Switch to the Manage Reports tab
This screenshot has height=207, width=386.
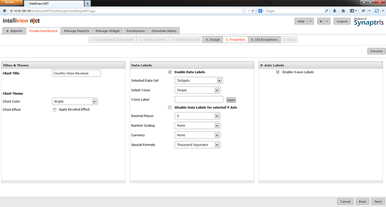point(76,31)
